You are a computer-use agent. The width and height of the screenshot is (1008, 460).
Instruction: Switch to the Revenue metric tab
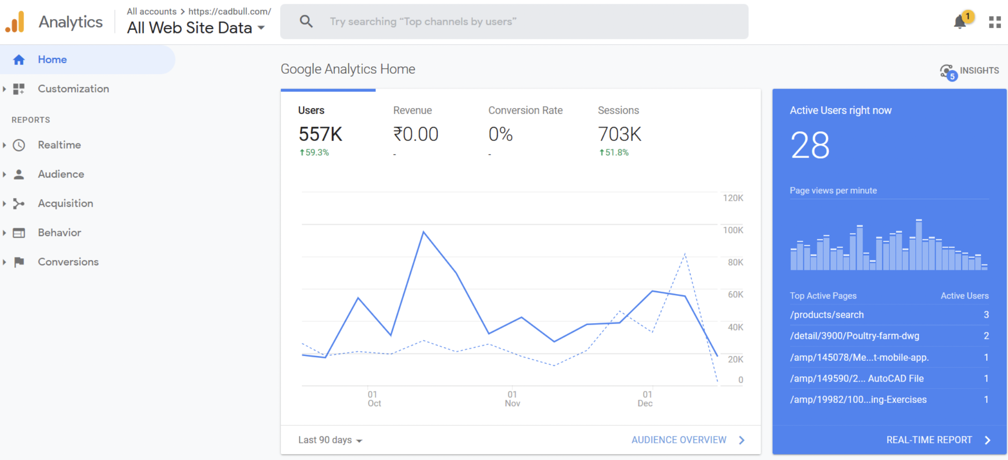(412, 110)
